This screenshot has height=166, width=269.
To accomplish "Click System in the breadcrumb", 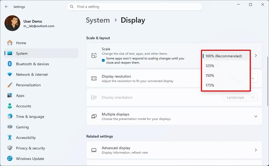I will click(x=98, y=20).
